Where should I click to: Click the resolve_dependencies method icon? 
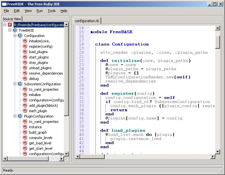point(25,73)
